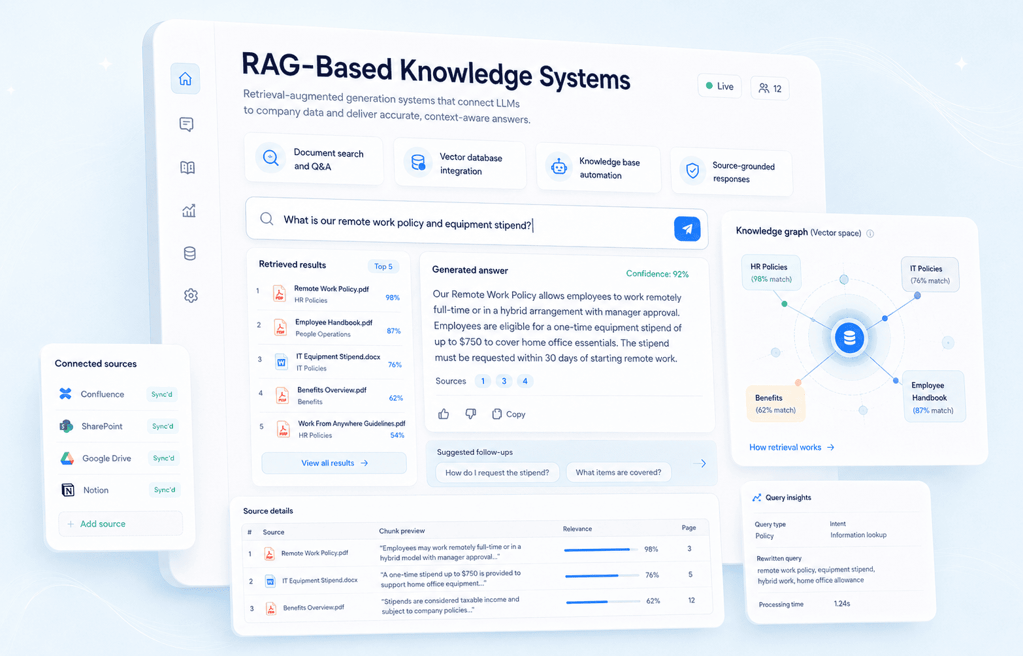
Task: Click the Confluence logo icon
Action: (65, 394)
